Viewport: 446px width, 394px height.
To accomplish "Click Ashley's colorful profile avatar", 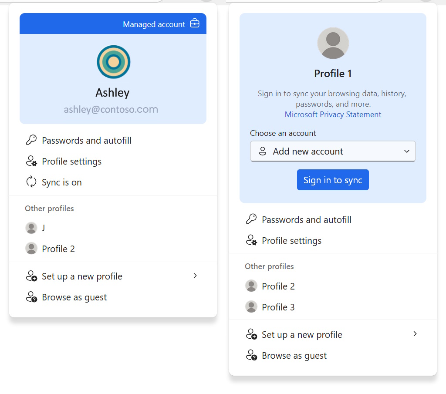I will pos(113,62).
